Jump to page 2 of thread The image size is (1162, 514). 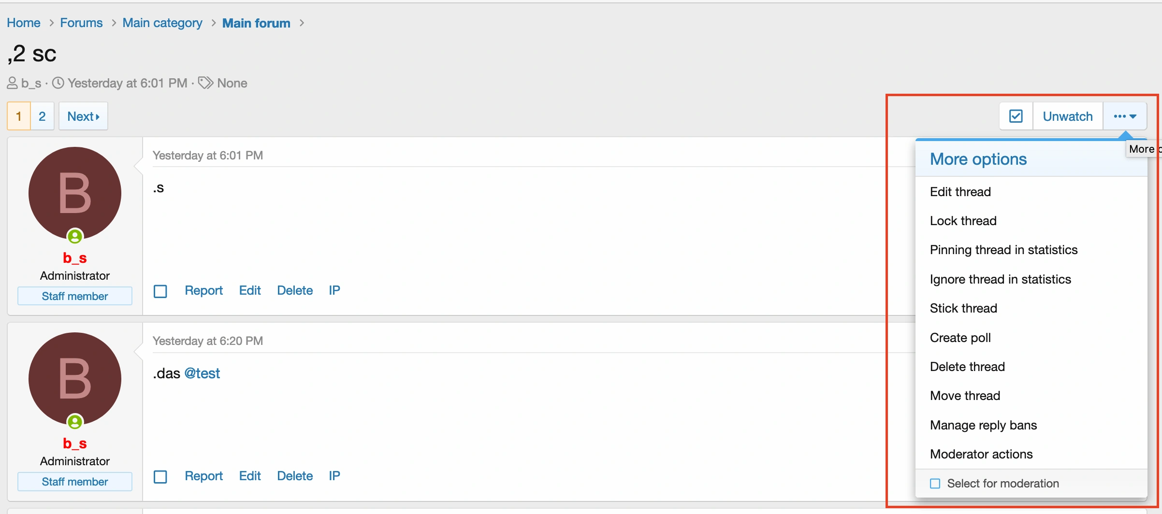pyautogui.click(x=42, y=116)
